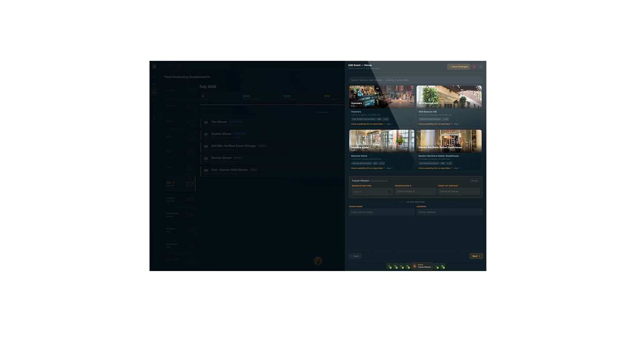Click the Next button
This screenshot has width=635, height=357.
tap(476, 256)
